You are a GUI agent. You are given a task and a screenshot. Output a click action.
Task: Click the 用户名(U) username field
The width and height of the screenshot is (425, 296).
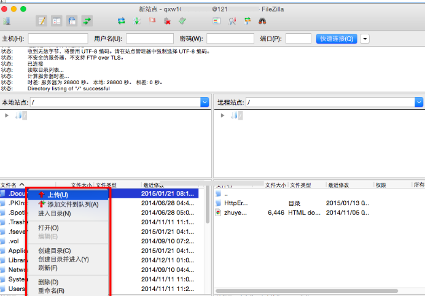[x=150, y=39]
